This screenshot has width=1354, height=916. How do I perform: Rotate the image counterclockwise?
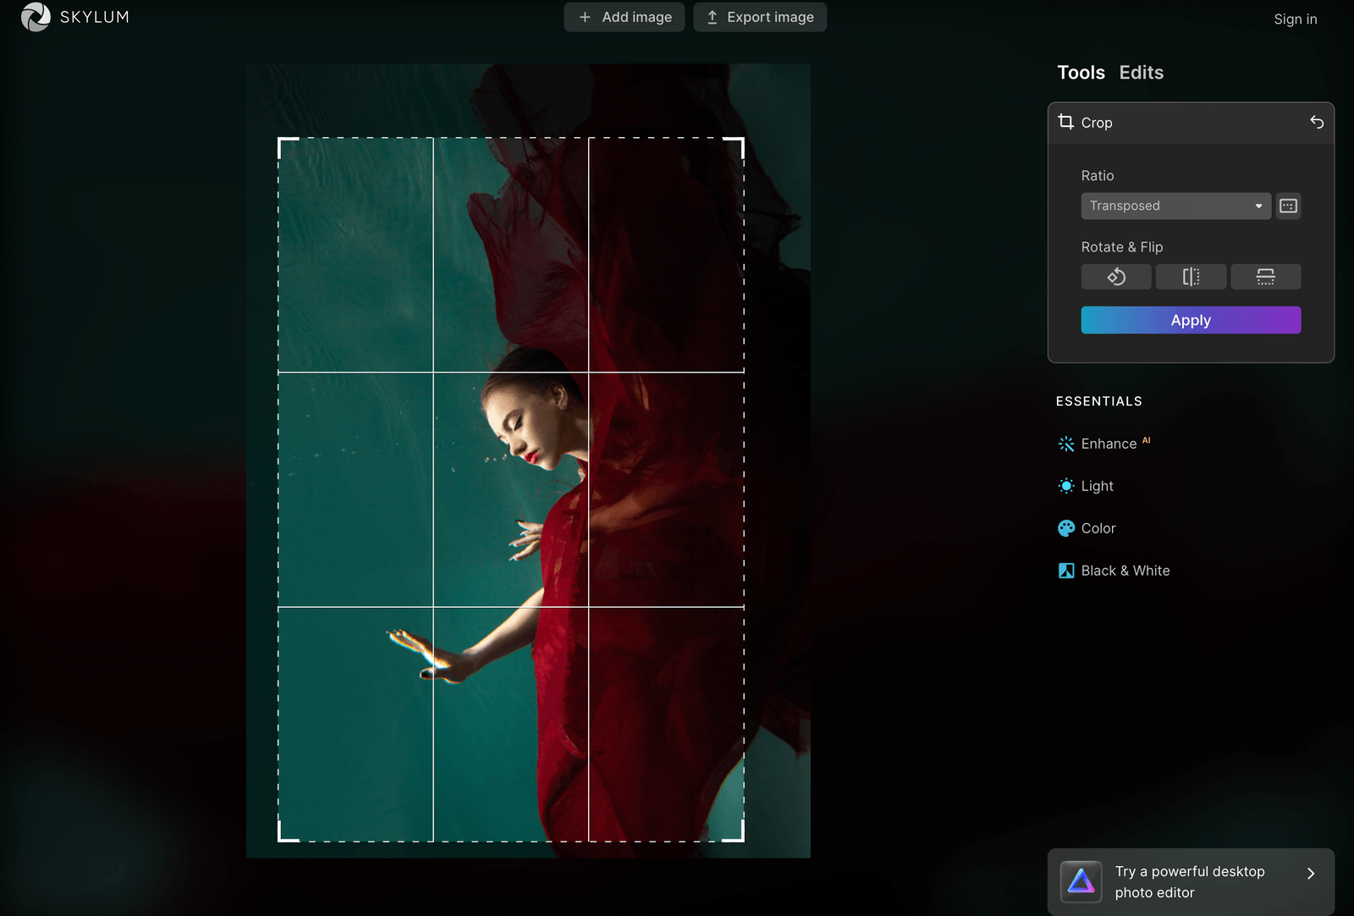[1115, 276]
